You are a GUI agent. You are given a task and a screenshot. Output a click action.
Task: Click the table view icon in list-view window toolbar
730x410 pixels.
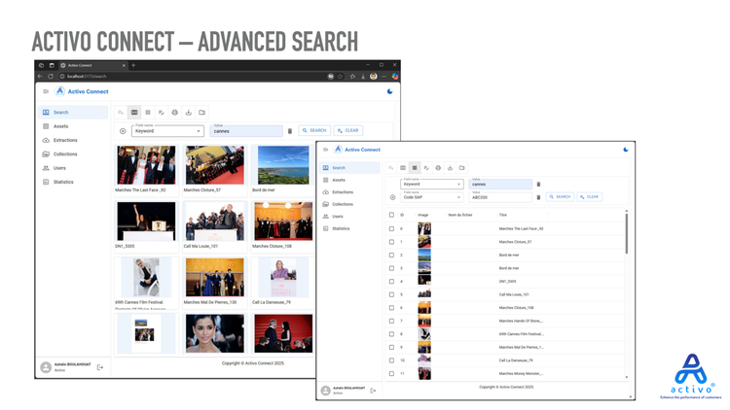click(x=415, y=168)
